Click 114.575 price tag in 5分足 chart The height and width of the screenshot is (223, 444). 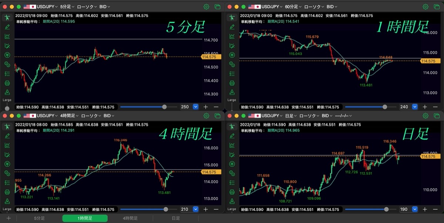pyautogui.click(x=211, y=57)
